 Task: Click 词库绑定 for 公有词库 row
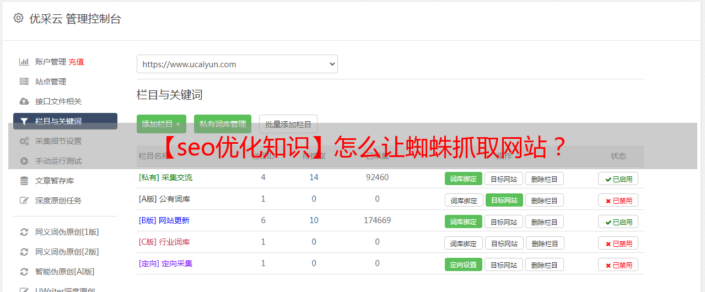point(464,200)
